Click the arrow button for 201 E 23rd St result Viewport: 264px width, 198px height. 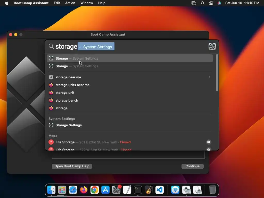[209, 142]
